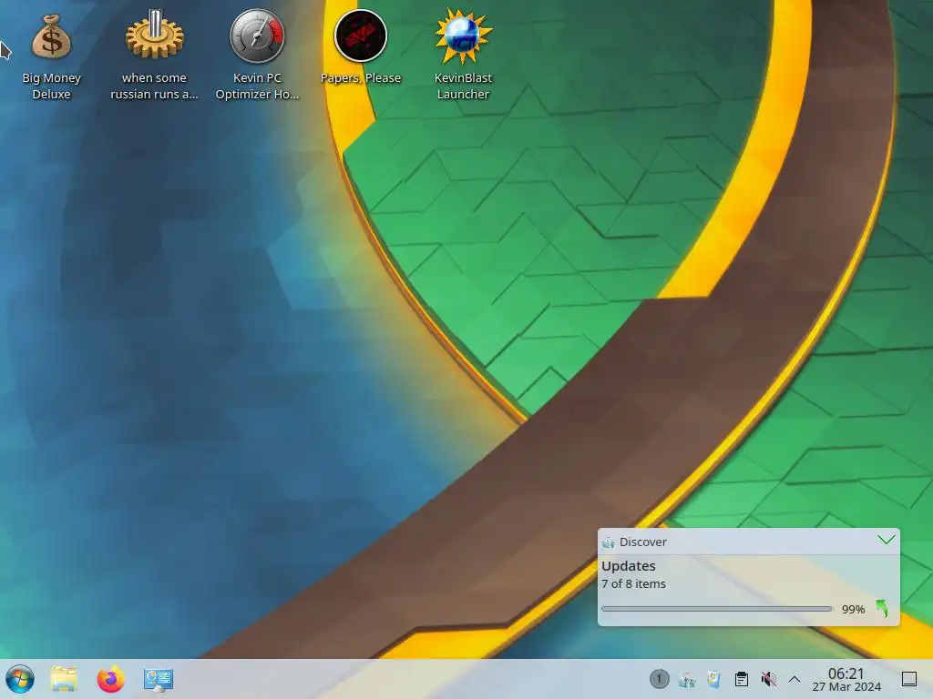
Task: Click the Discover icon in notification header
Action: point(608,542)
